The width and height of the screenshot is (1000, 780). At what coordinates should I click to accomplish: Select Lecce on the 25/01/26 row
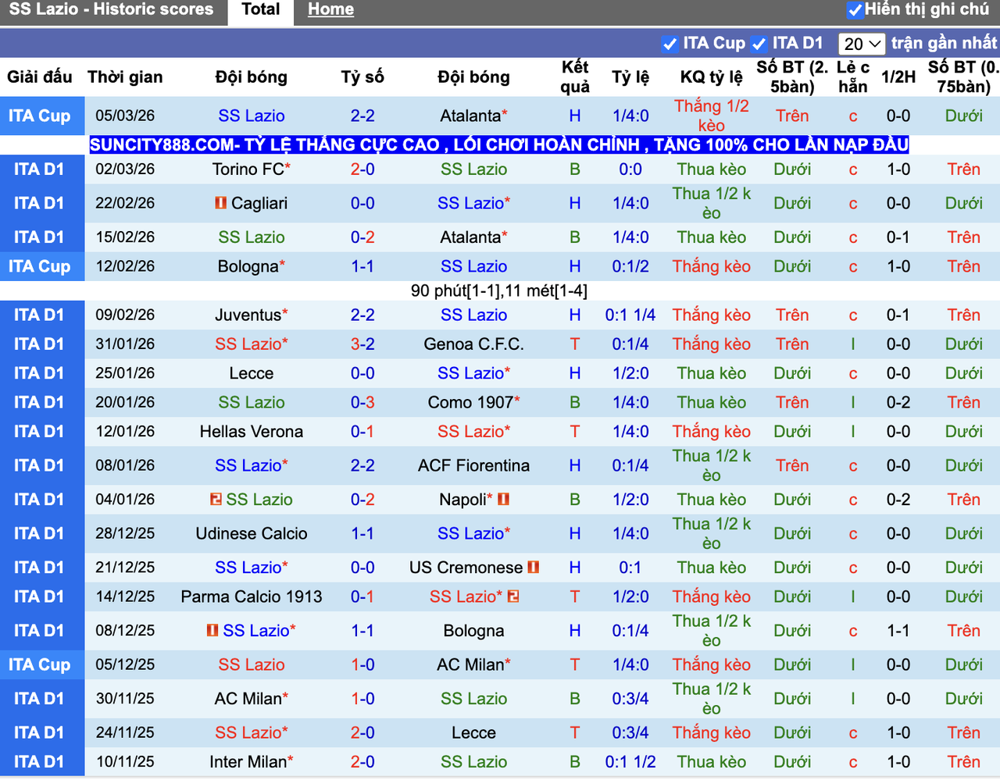tap(252, 373)
